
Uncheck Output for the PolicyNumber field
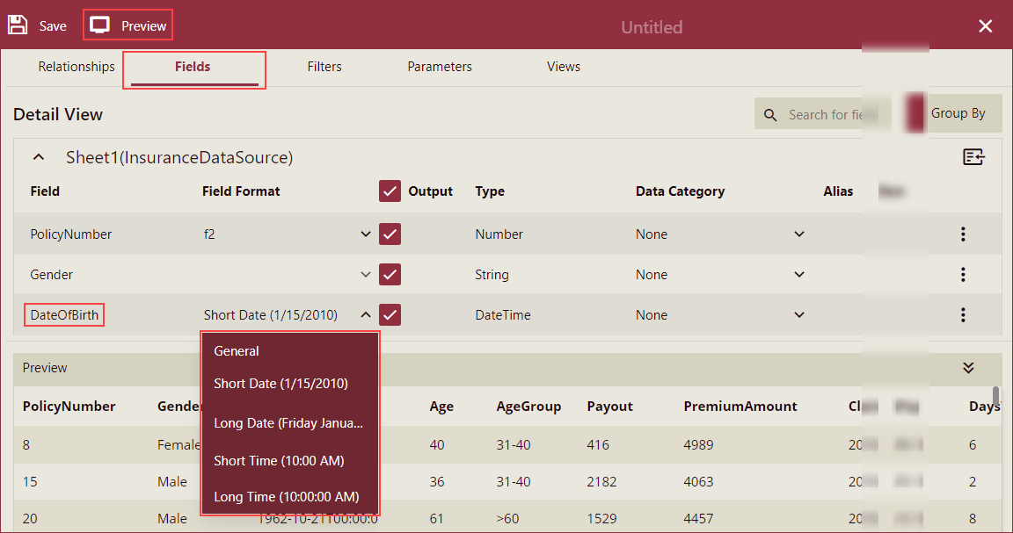(390, 234)
